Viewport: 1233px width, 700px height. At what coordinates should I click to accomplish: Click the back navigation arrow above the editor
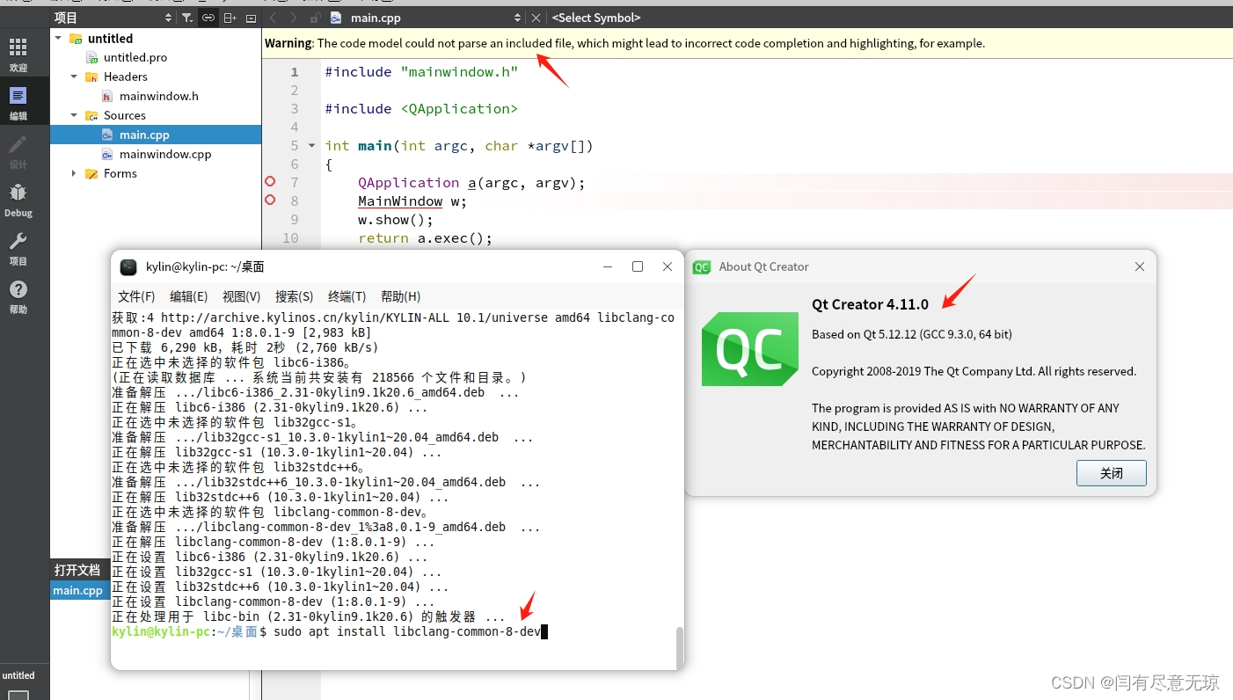click(x=273, y=17)
